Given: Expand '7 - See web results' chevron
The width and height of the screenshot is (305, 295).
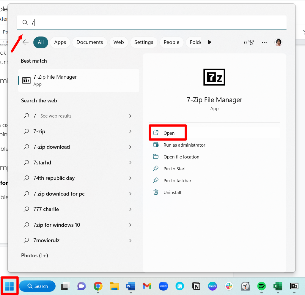Looking at the screenshot, I should pyautogui.click(x=130, y=116).
